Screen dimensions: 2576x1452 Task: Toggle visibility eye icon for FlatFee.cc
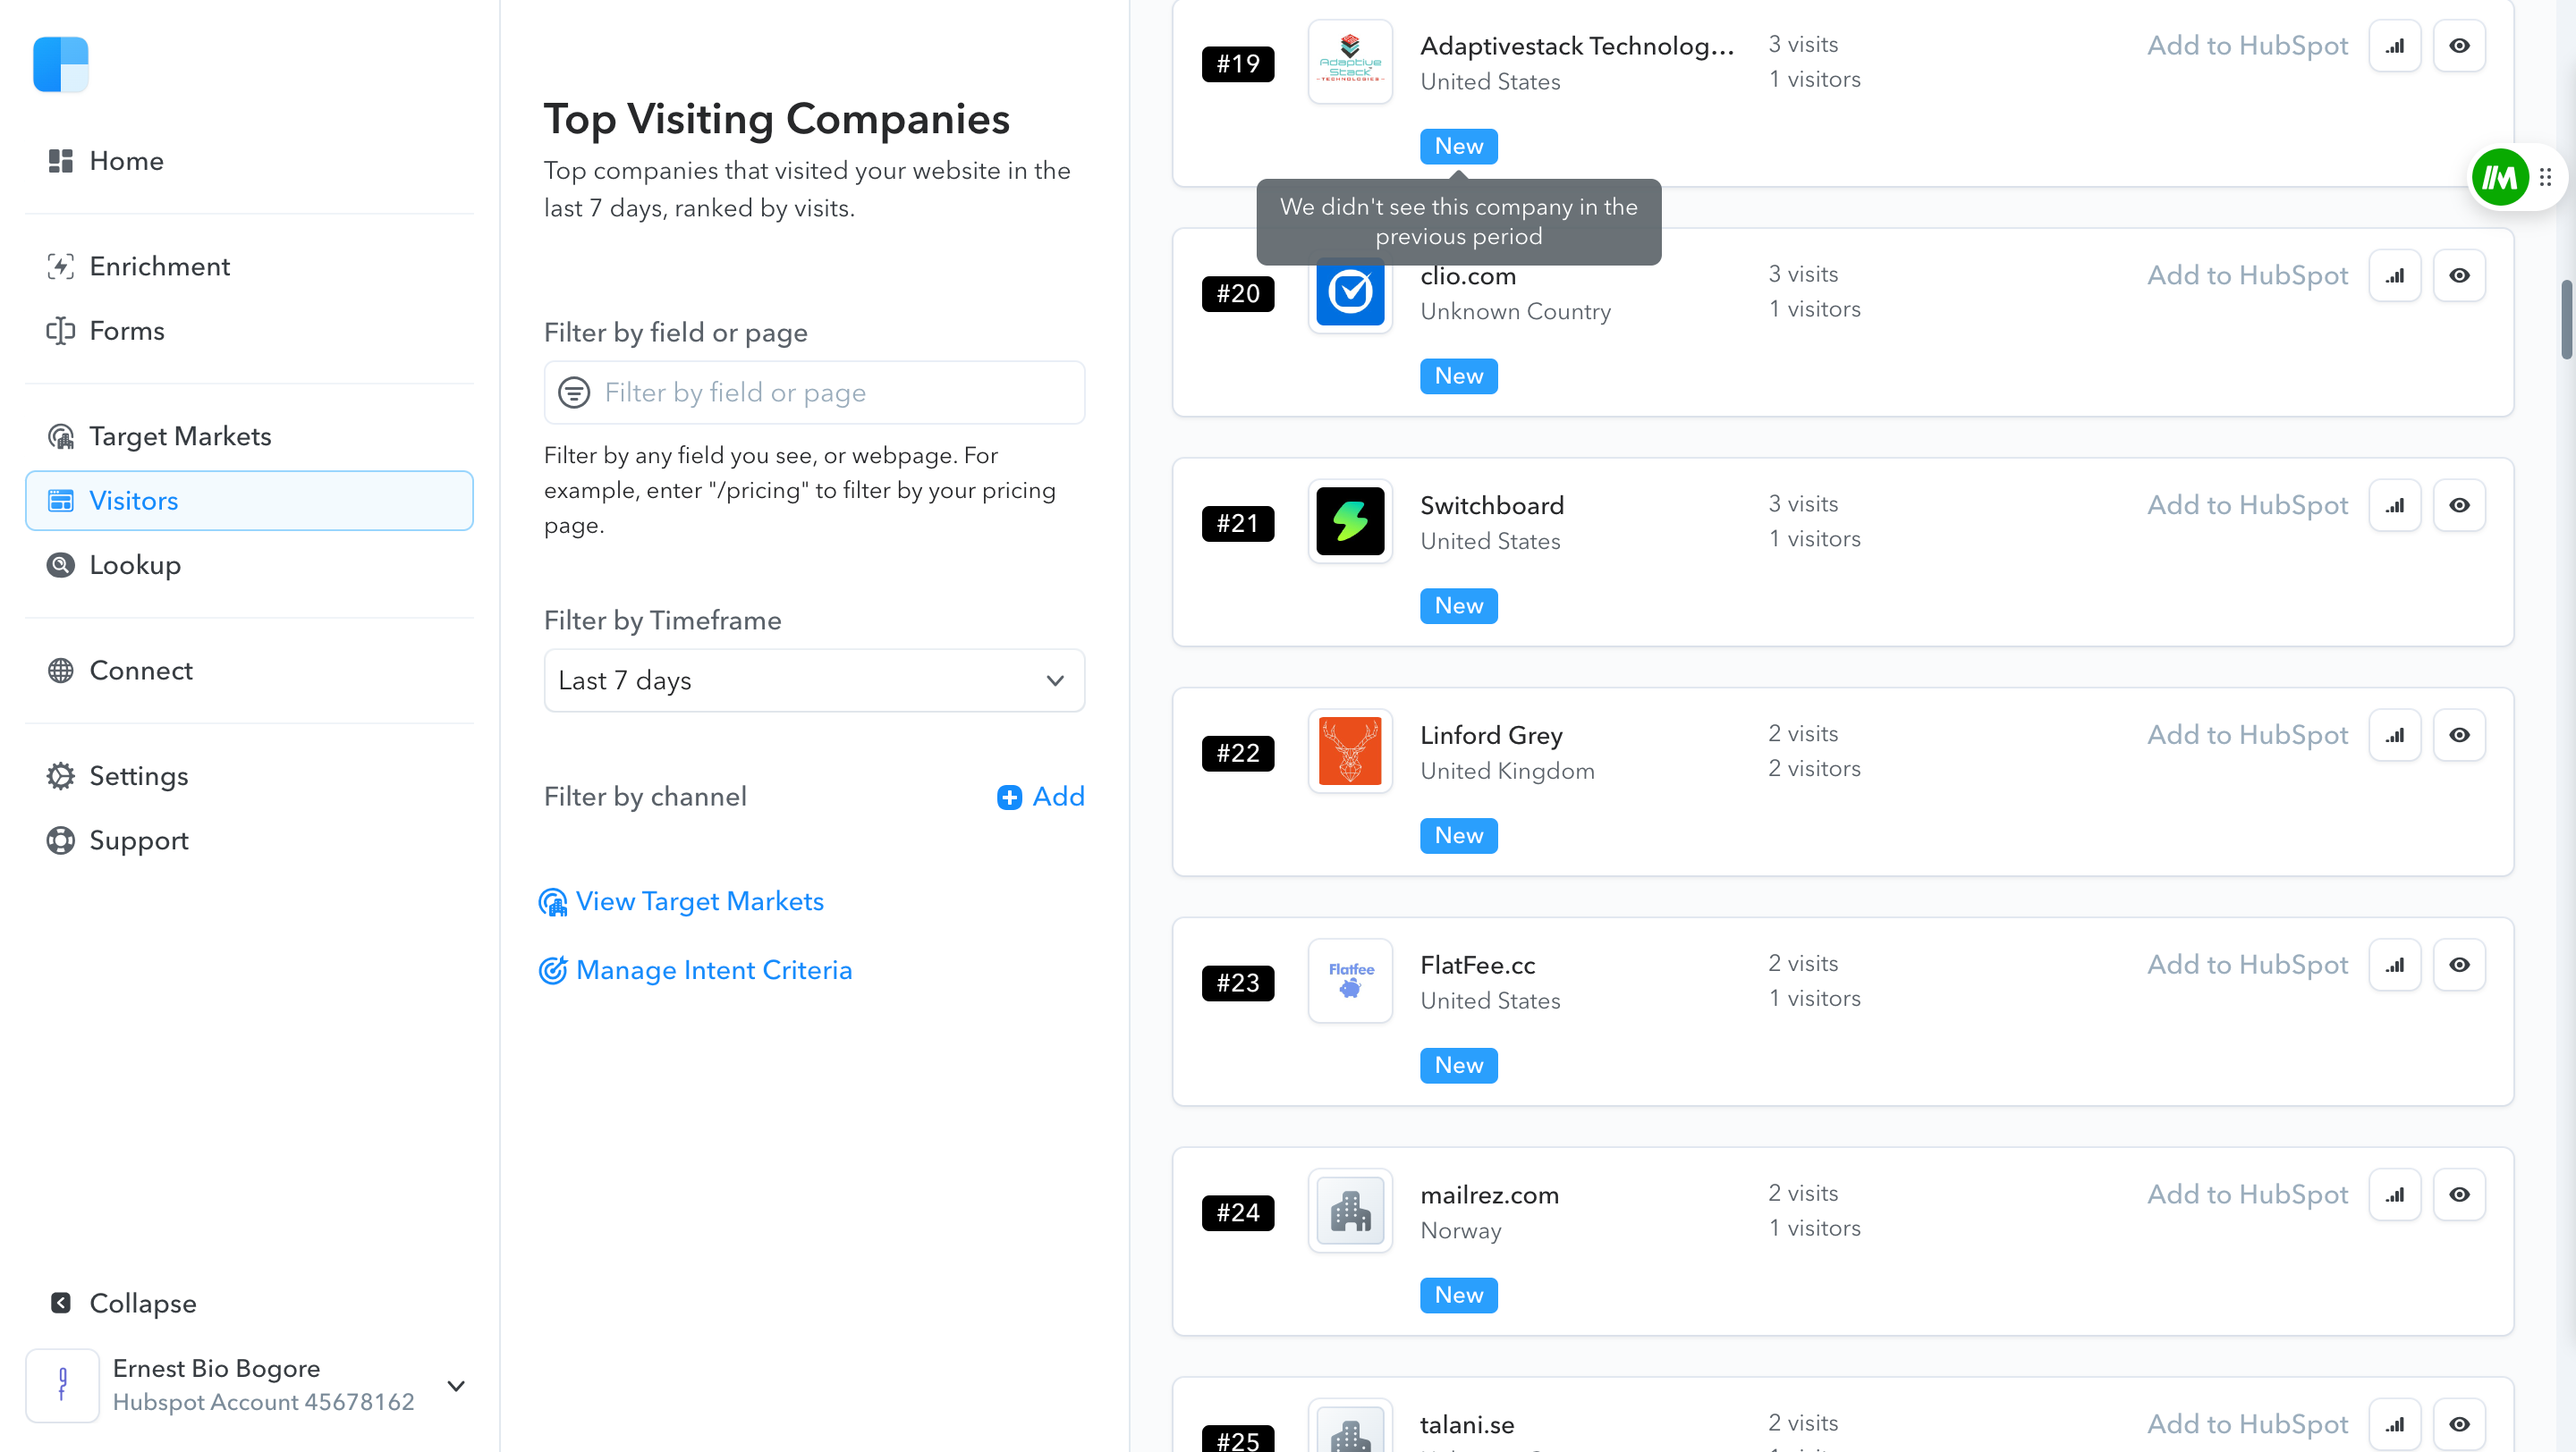[x=2459, y=964]
